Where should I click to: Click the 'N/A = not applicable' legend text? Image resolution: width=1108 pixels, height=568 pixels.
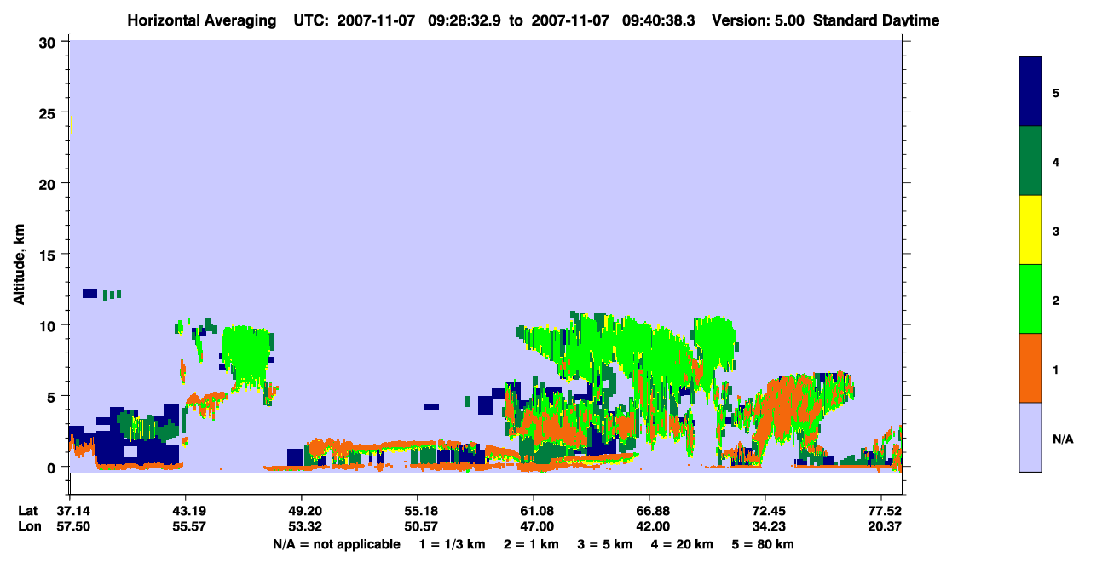[336, 544]
